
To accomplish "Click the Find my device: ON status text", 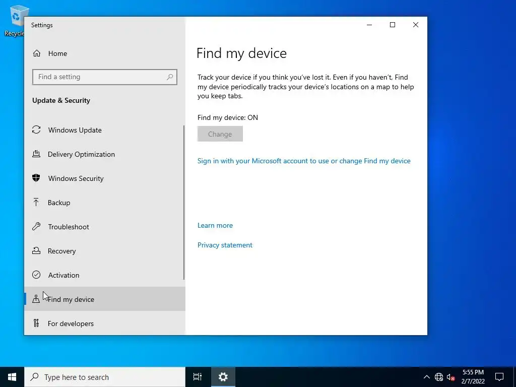I will (x=227, y=117).
